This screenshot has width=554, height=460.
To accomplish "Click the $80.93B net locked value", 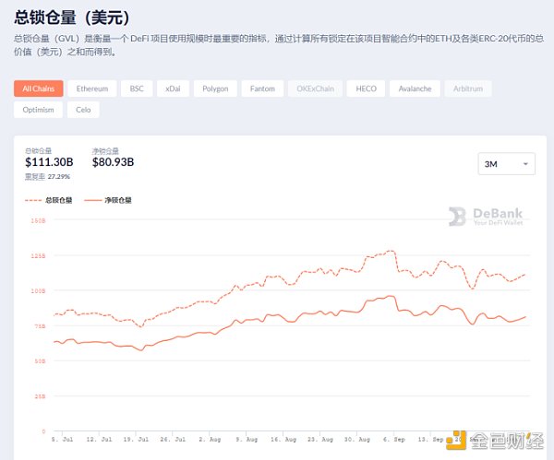I will coord(113,162).
